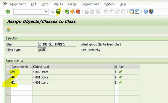This screenshot has height=103, width=168.
Task: Open the Assignment menu
Action: coord(18,4)
